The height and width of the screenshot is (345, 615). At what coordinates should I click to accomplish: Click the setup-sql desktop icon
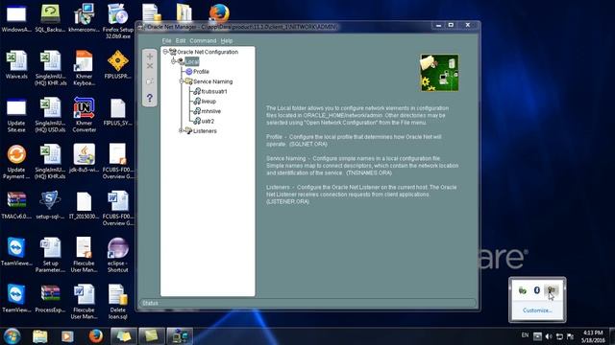(50, 204)
